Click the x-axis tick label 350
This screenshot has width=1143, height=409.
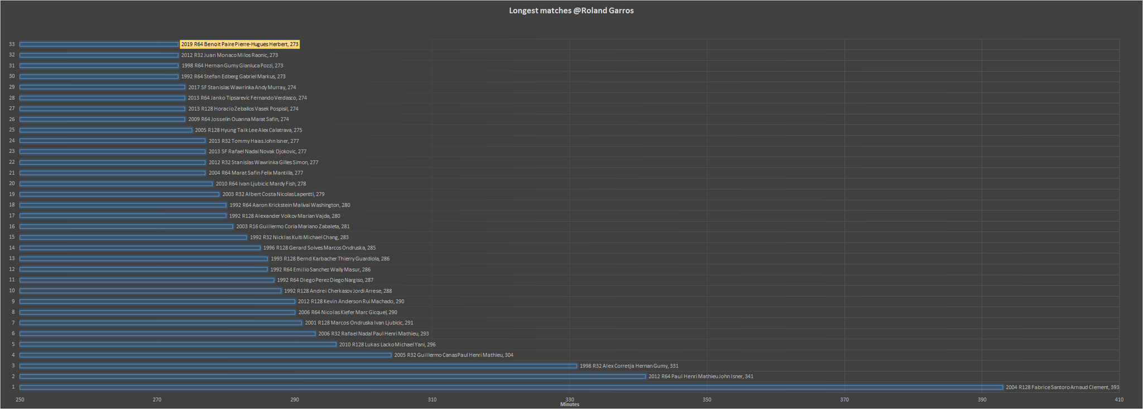coord(707,400)
